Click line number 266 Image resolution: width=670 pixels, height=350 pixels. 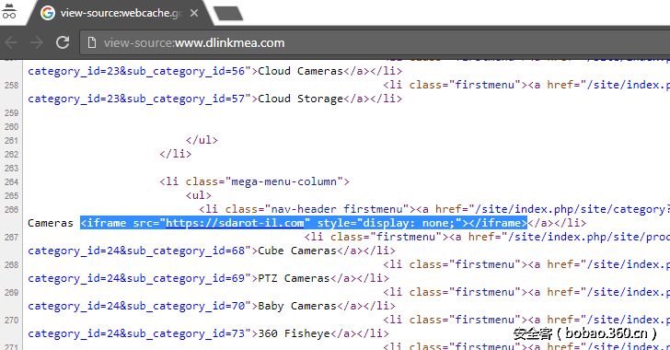pos(12,210)
